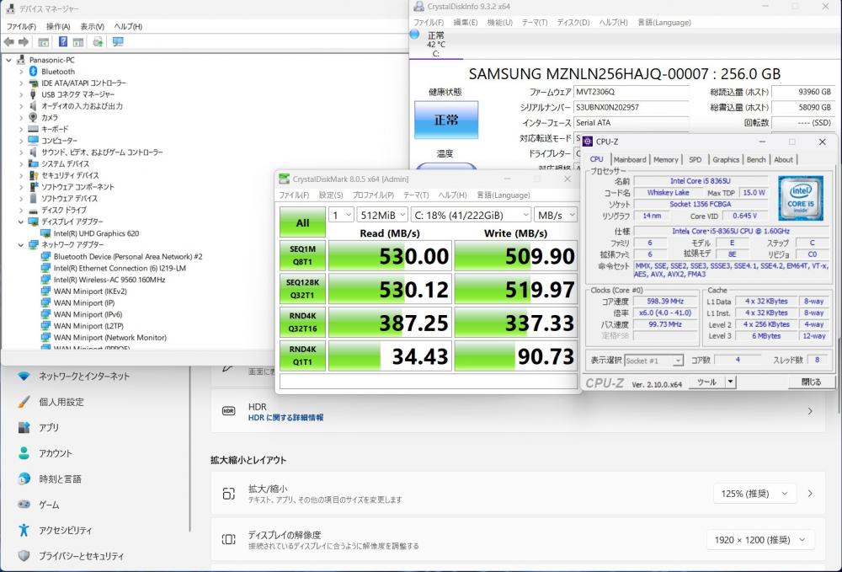Click 閉じる button in CPU-Z
Screen dimensions: 842x572
(811, 382)
